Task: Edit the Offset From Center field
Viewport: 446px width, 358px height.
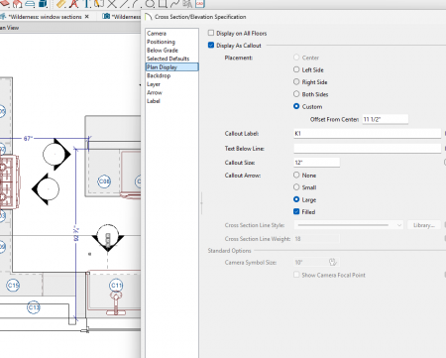Action: [x=386, y=119]
